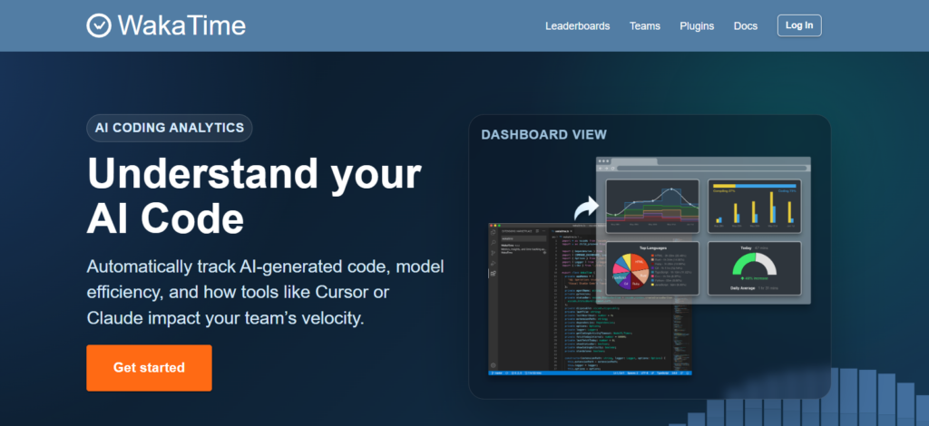Click the orange Get started button
The image size is (929, 426).
click(x=150, y=367)
